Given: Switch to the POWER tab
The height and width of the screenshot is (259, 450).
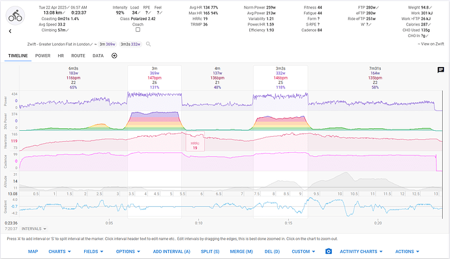Looking at the screenshot, I should click(43, 55).
